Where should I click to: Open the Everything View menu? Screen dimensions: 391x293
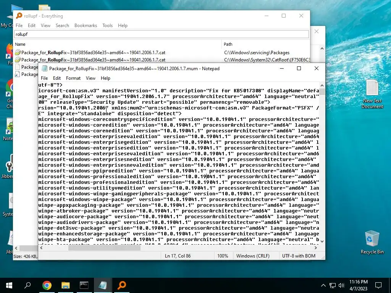[x=46, y=26]
